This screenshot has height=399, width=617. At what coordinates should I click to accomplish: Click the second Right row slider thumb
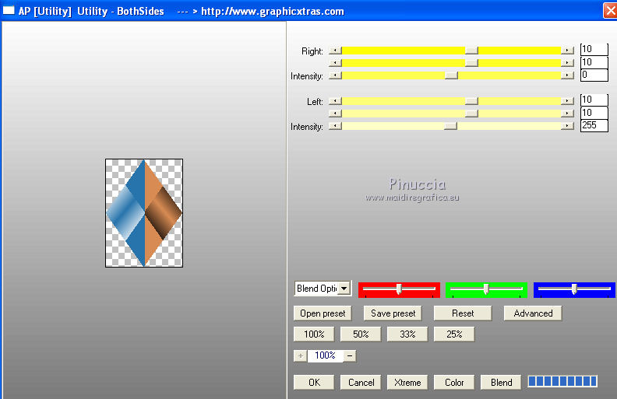pyautogui.click(x=471, y=62)
